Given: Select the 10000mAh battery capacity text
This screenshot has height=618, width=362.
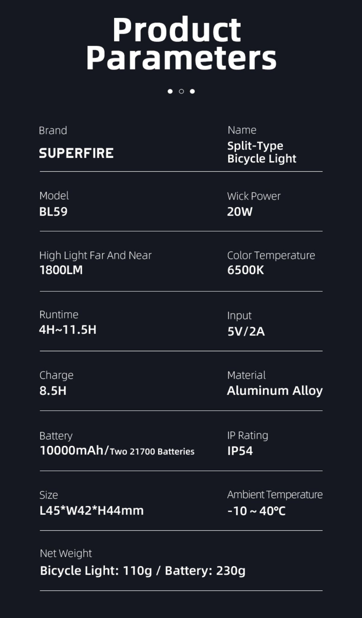Looking at the screenshot, I should [72, 451].
